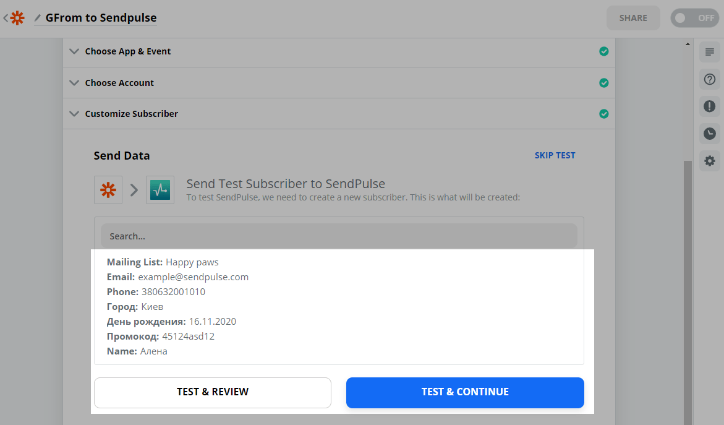Click the GFrom to Sendpulse Zap title
724x425 pixels.
pos(101,18)
